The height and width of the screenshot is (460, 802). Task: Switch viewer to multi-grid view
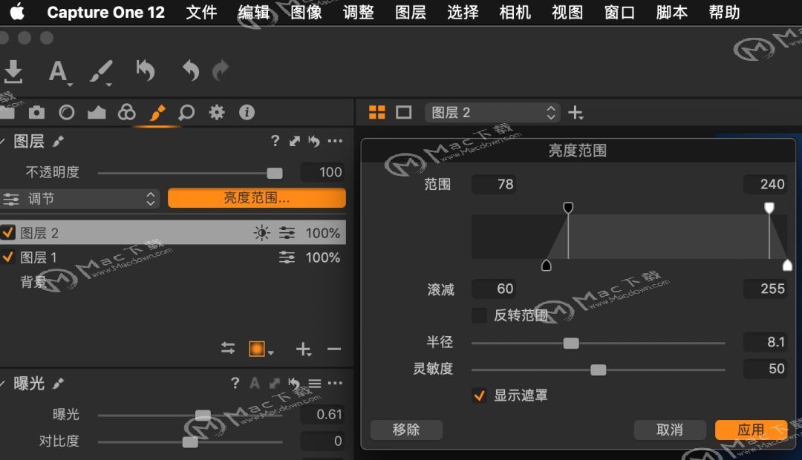tap(377, 113)
